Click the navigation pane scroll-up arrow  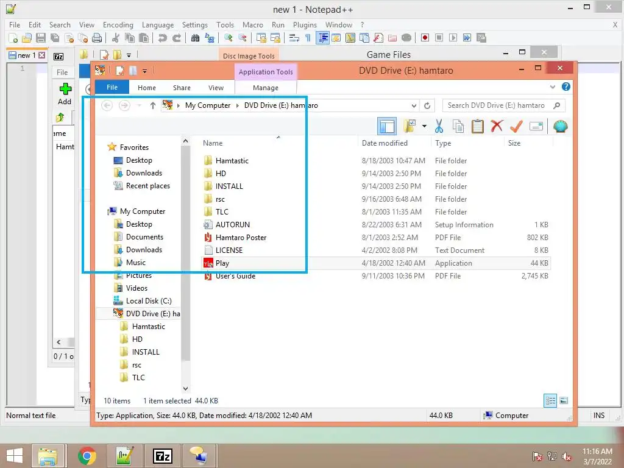coord(185,141)
